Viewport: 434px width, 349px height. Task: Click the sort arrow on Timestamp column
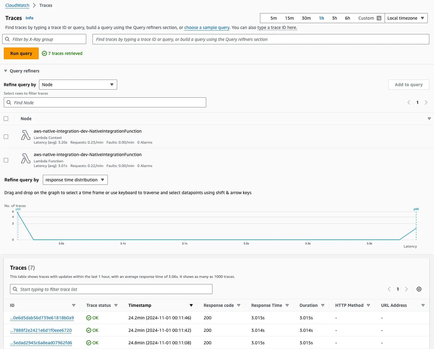(x=191, y=305)
